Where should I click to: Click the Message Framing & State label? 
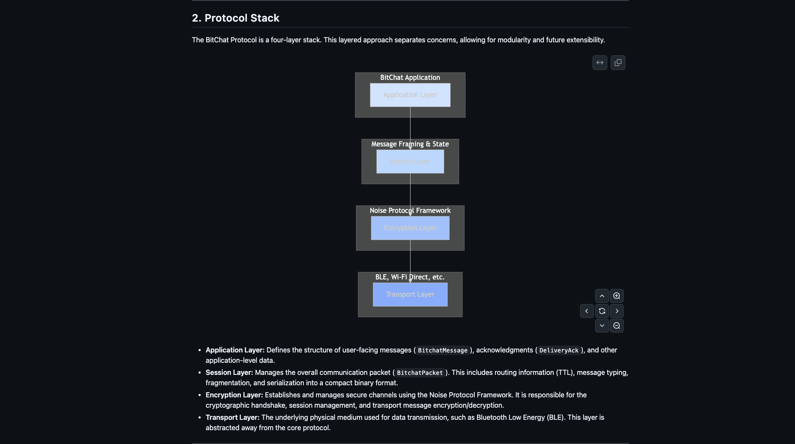point(410,144)
